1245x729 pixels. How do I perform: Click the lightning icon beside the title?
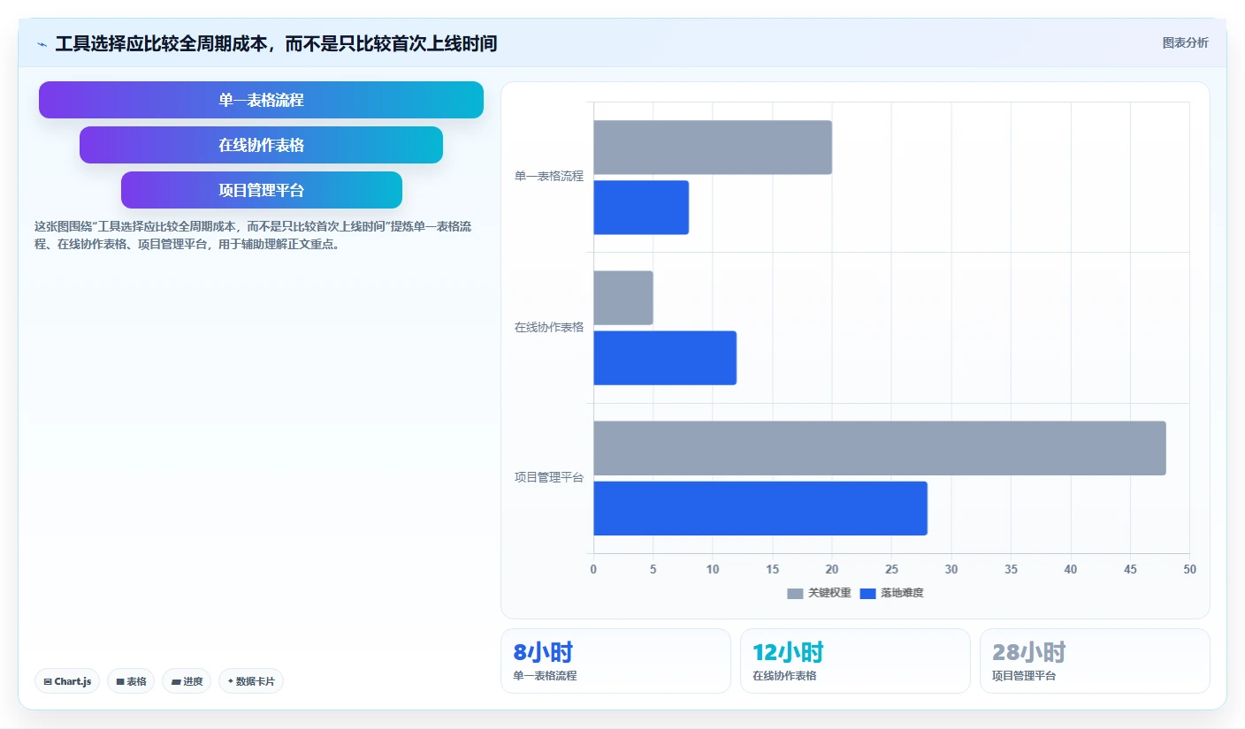tap(42, 43)
